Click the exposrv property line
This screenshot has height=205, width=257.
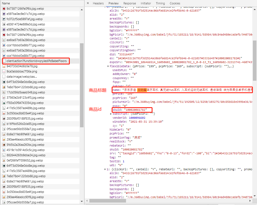[x=181, y=62]
